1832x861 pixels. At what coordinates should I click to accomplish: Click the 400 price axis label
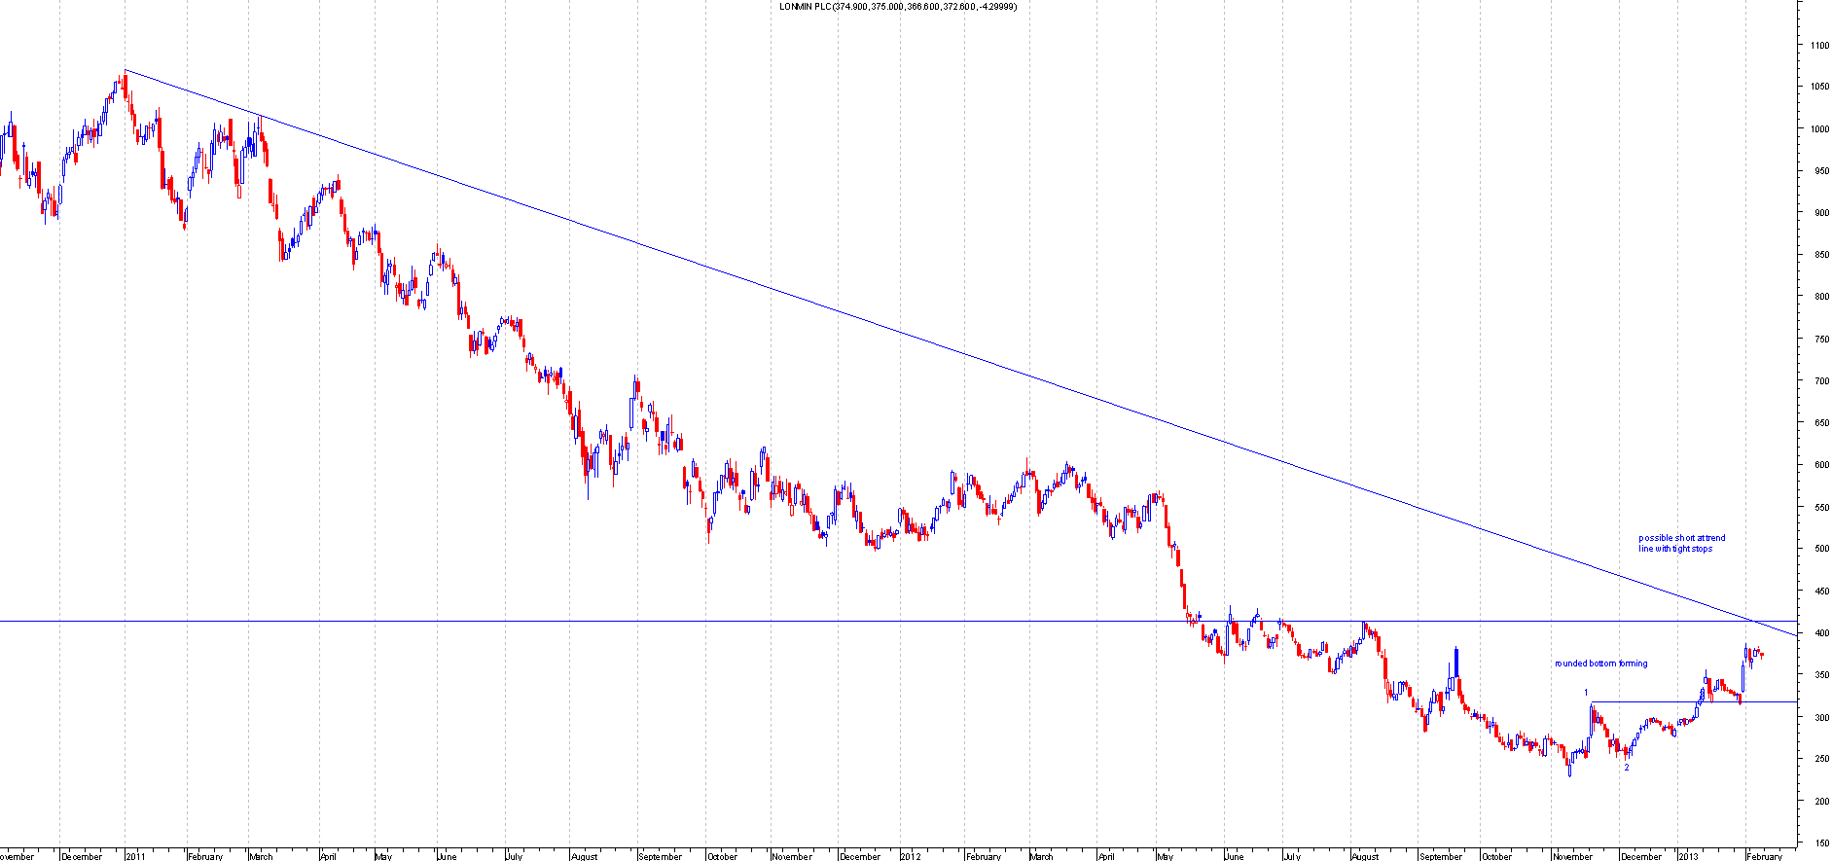pyautogui.click(x=1820, y=633)
